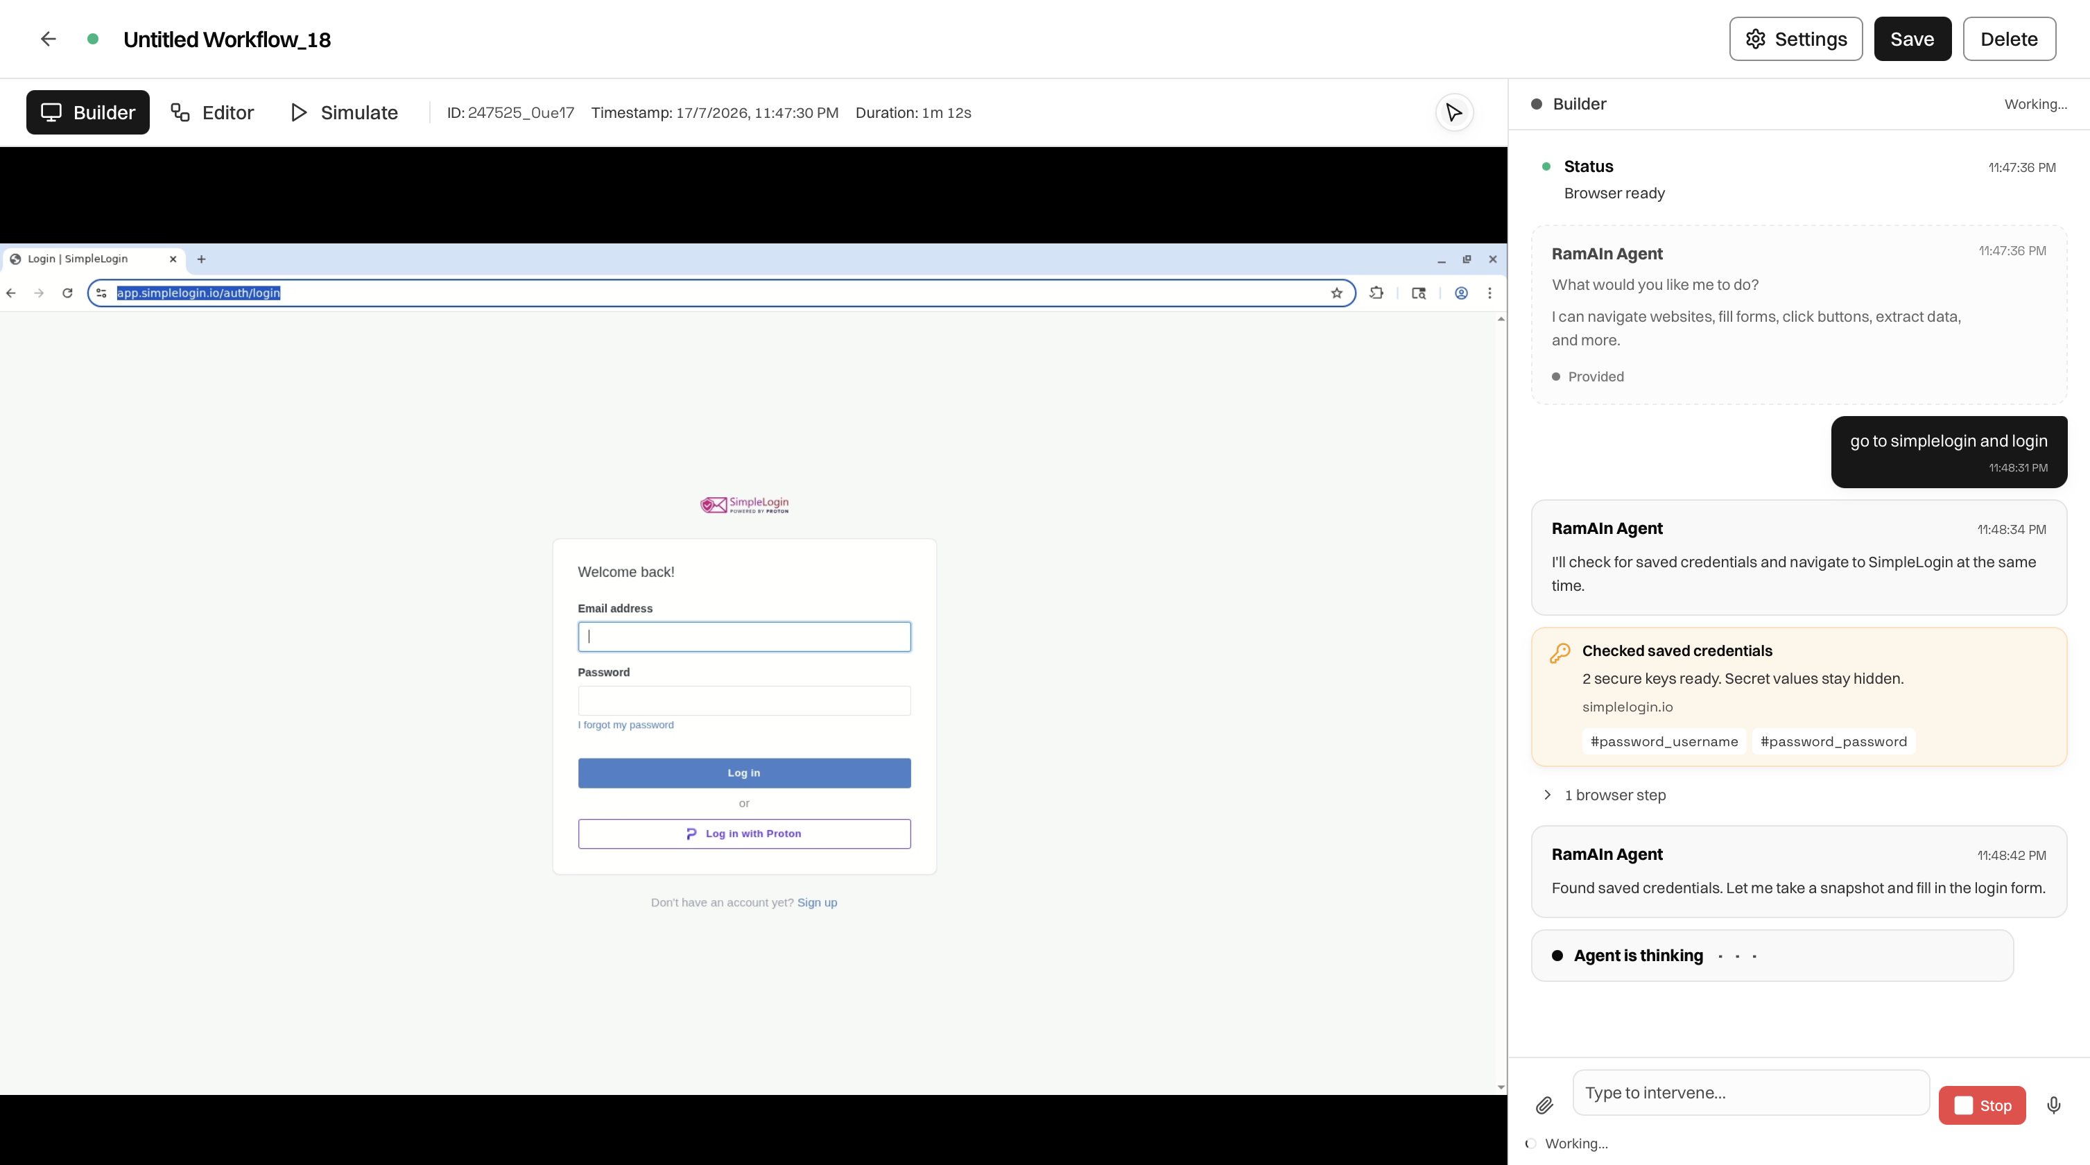Click the browser page scrollbar up arrow
This screenshot has height=1165, width=2090.
(x=1500, y=319)
